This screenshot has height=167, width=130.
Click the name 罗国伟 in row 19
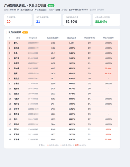[17, 134]
